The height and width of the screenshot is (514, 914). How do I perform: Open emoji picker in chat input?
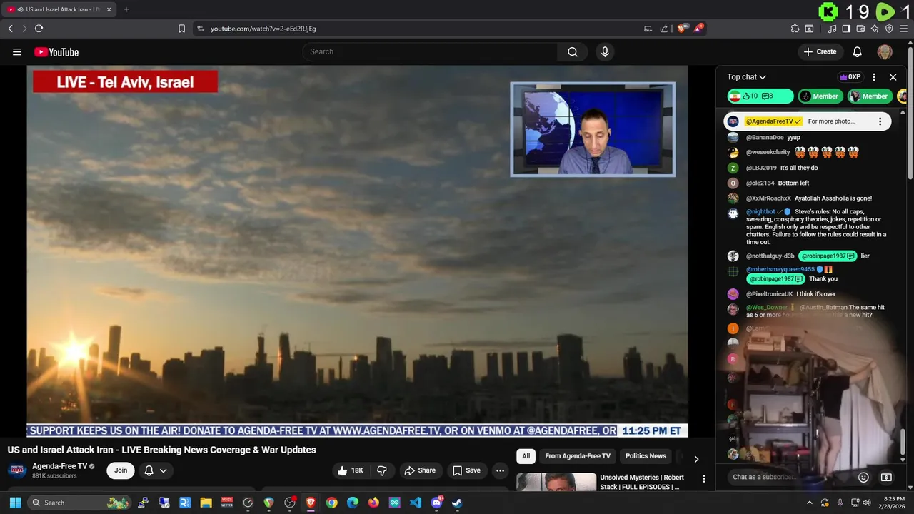coord(863,477)
